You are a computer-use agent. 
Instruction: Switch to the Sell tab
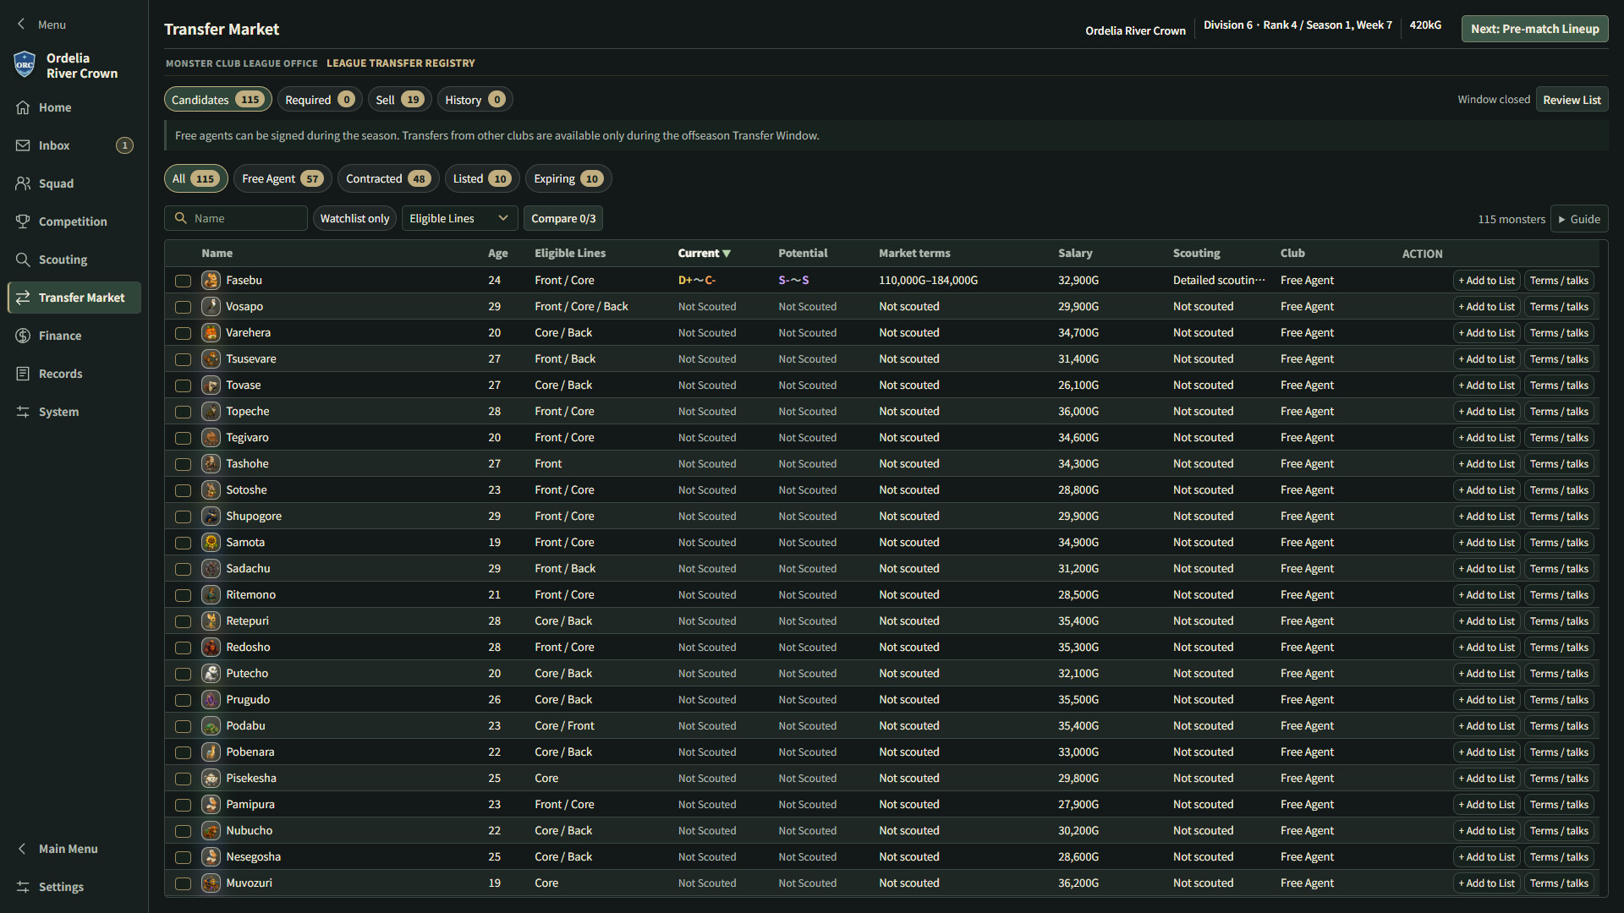pos(399,100)
